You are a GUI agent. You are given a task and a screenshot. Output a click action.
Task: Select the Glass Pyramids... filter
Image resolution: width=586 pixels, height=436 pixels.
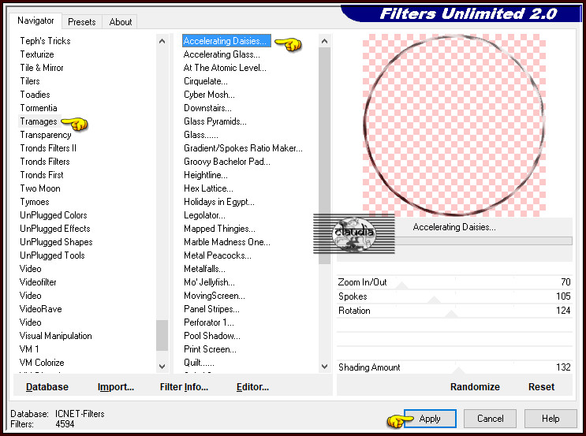point(215,121)
